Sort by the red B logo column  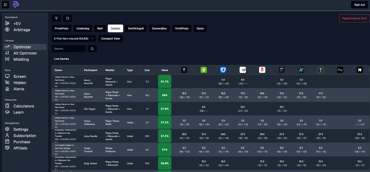[262, 70]
